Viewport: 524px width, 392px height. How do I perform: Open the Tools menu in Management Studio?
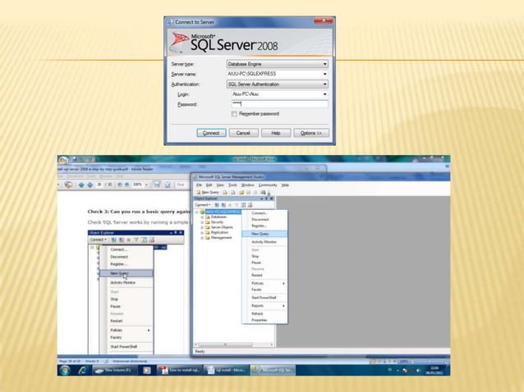coord(232,185)
